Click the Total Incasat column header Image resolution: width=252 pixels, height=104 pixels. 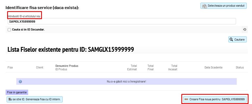(x=173, y=68)
